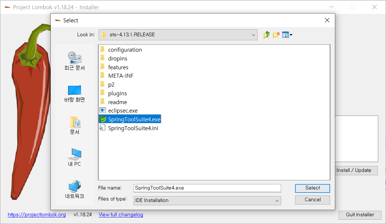Image resolution: width=386 pixels, height=224 pixels.
Task: Click the SpringToolSuite4.exe spring leaf icon
Action: 103,119
